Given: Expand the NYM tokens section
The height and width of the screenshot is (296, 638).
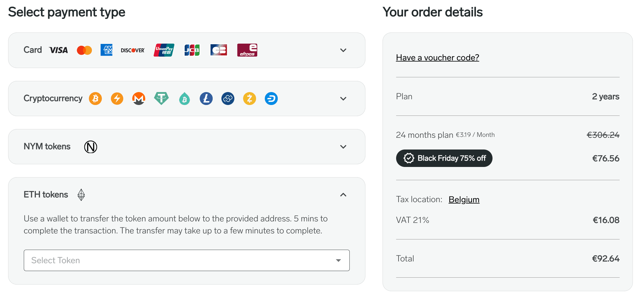Looking at the screenshot, I should [x=343, y=147].
